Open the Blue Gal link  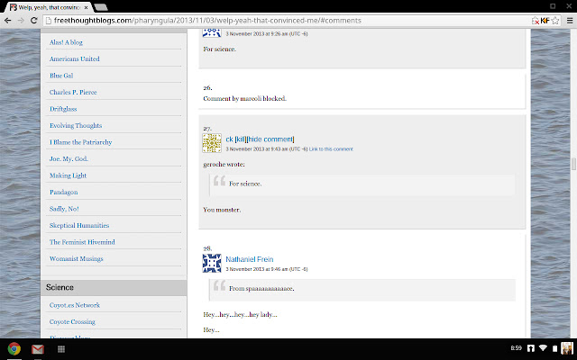point(61,76)
